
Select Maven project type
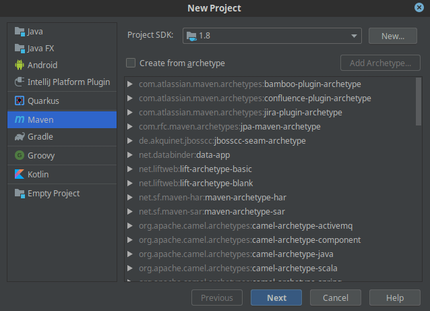[x=62, y=119]
